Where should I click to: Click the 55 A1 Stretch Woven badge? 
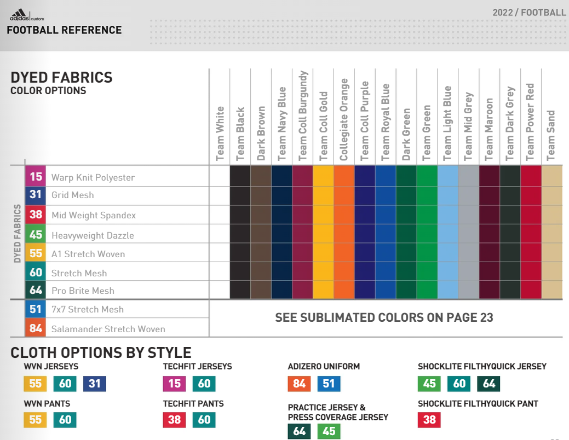pyautogui.click(x=35, y=253)
